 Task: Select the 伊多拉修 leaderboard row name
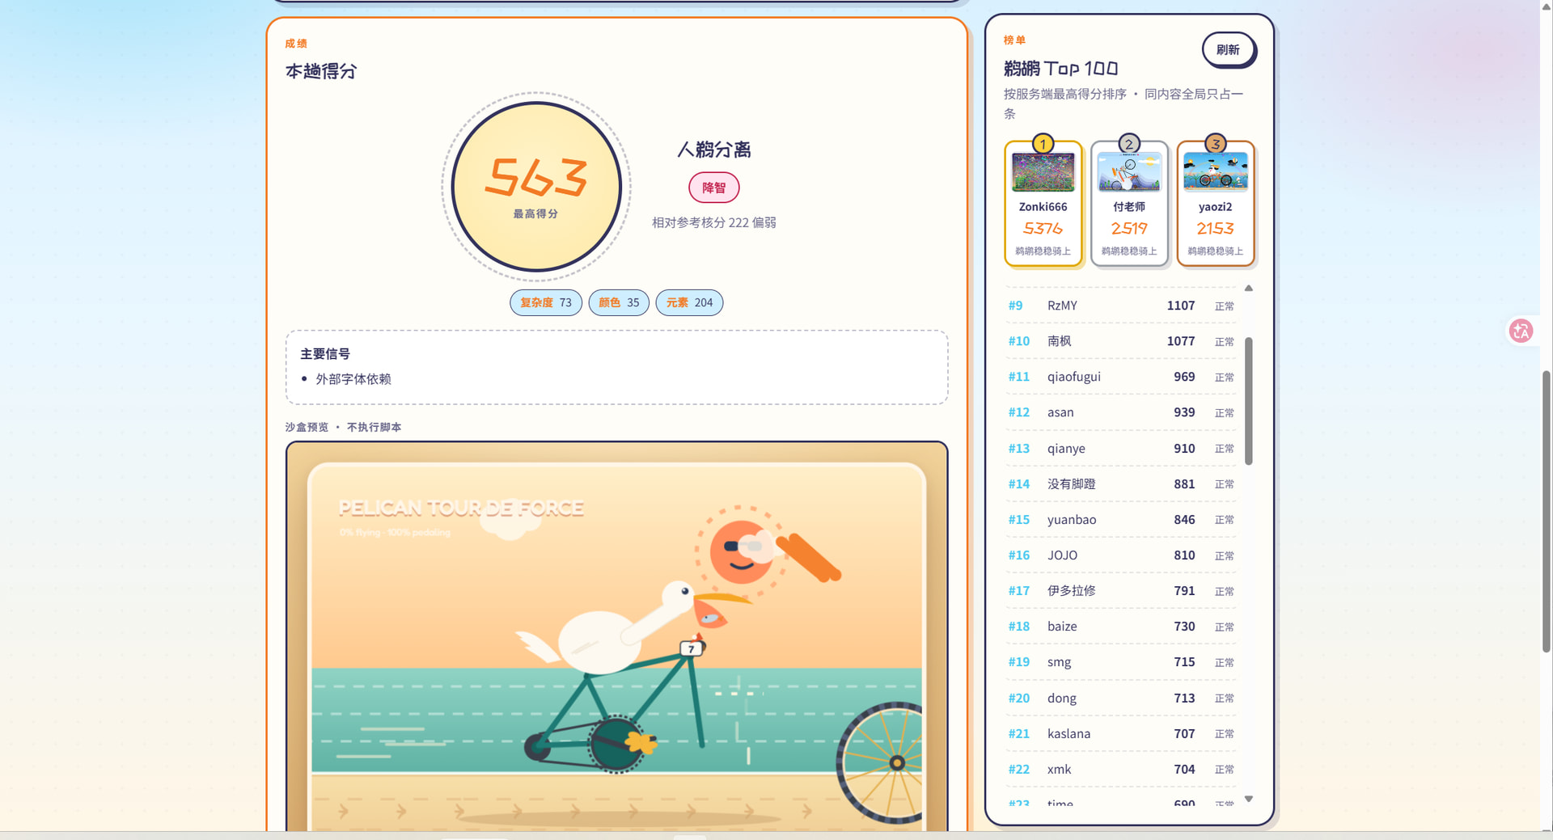pos(1072,591)
